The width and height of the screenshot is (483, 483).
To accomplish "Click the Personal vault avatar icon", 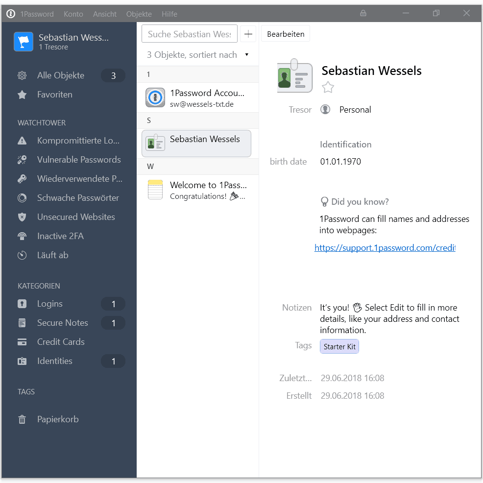I will [325, 109].
